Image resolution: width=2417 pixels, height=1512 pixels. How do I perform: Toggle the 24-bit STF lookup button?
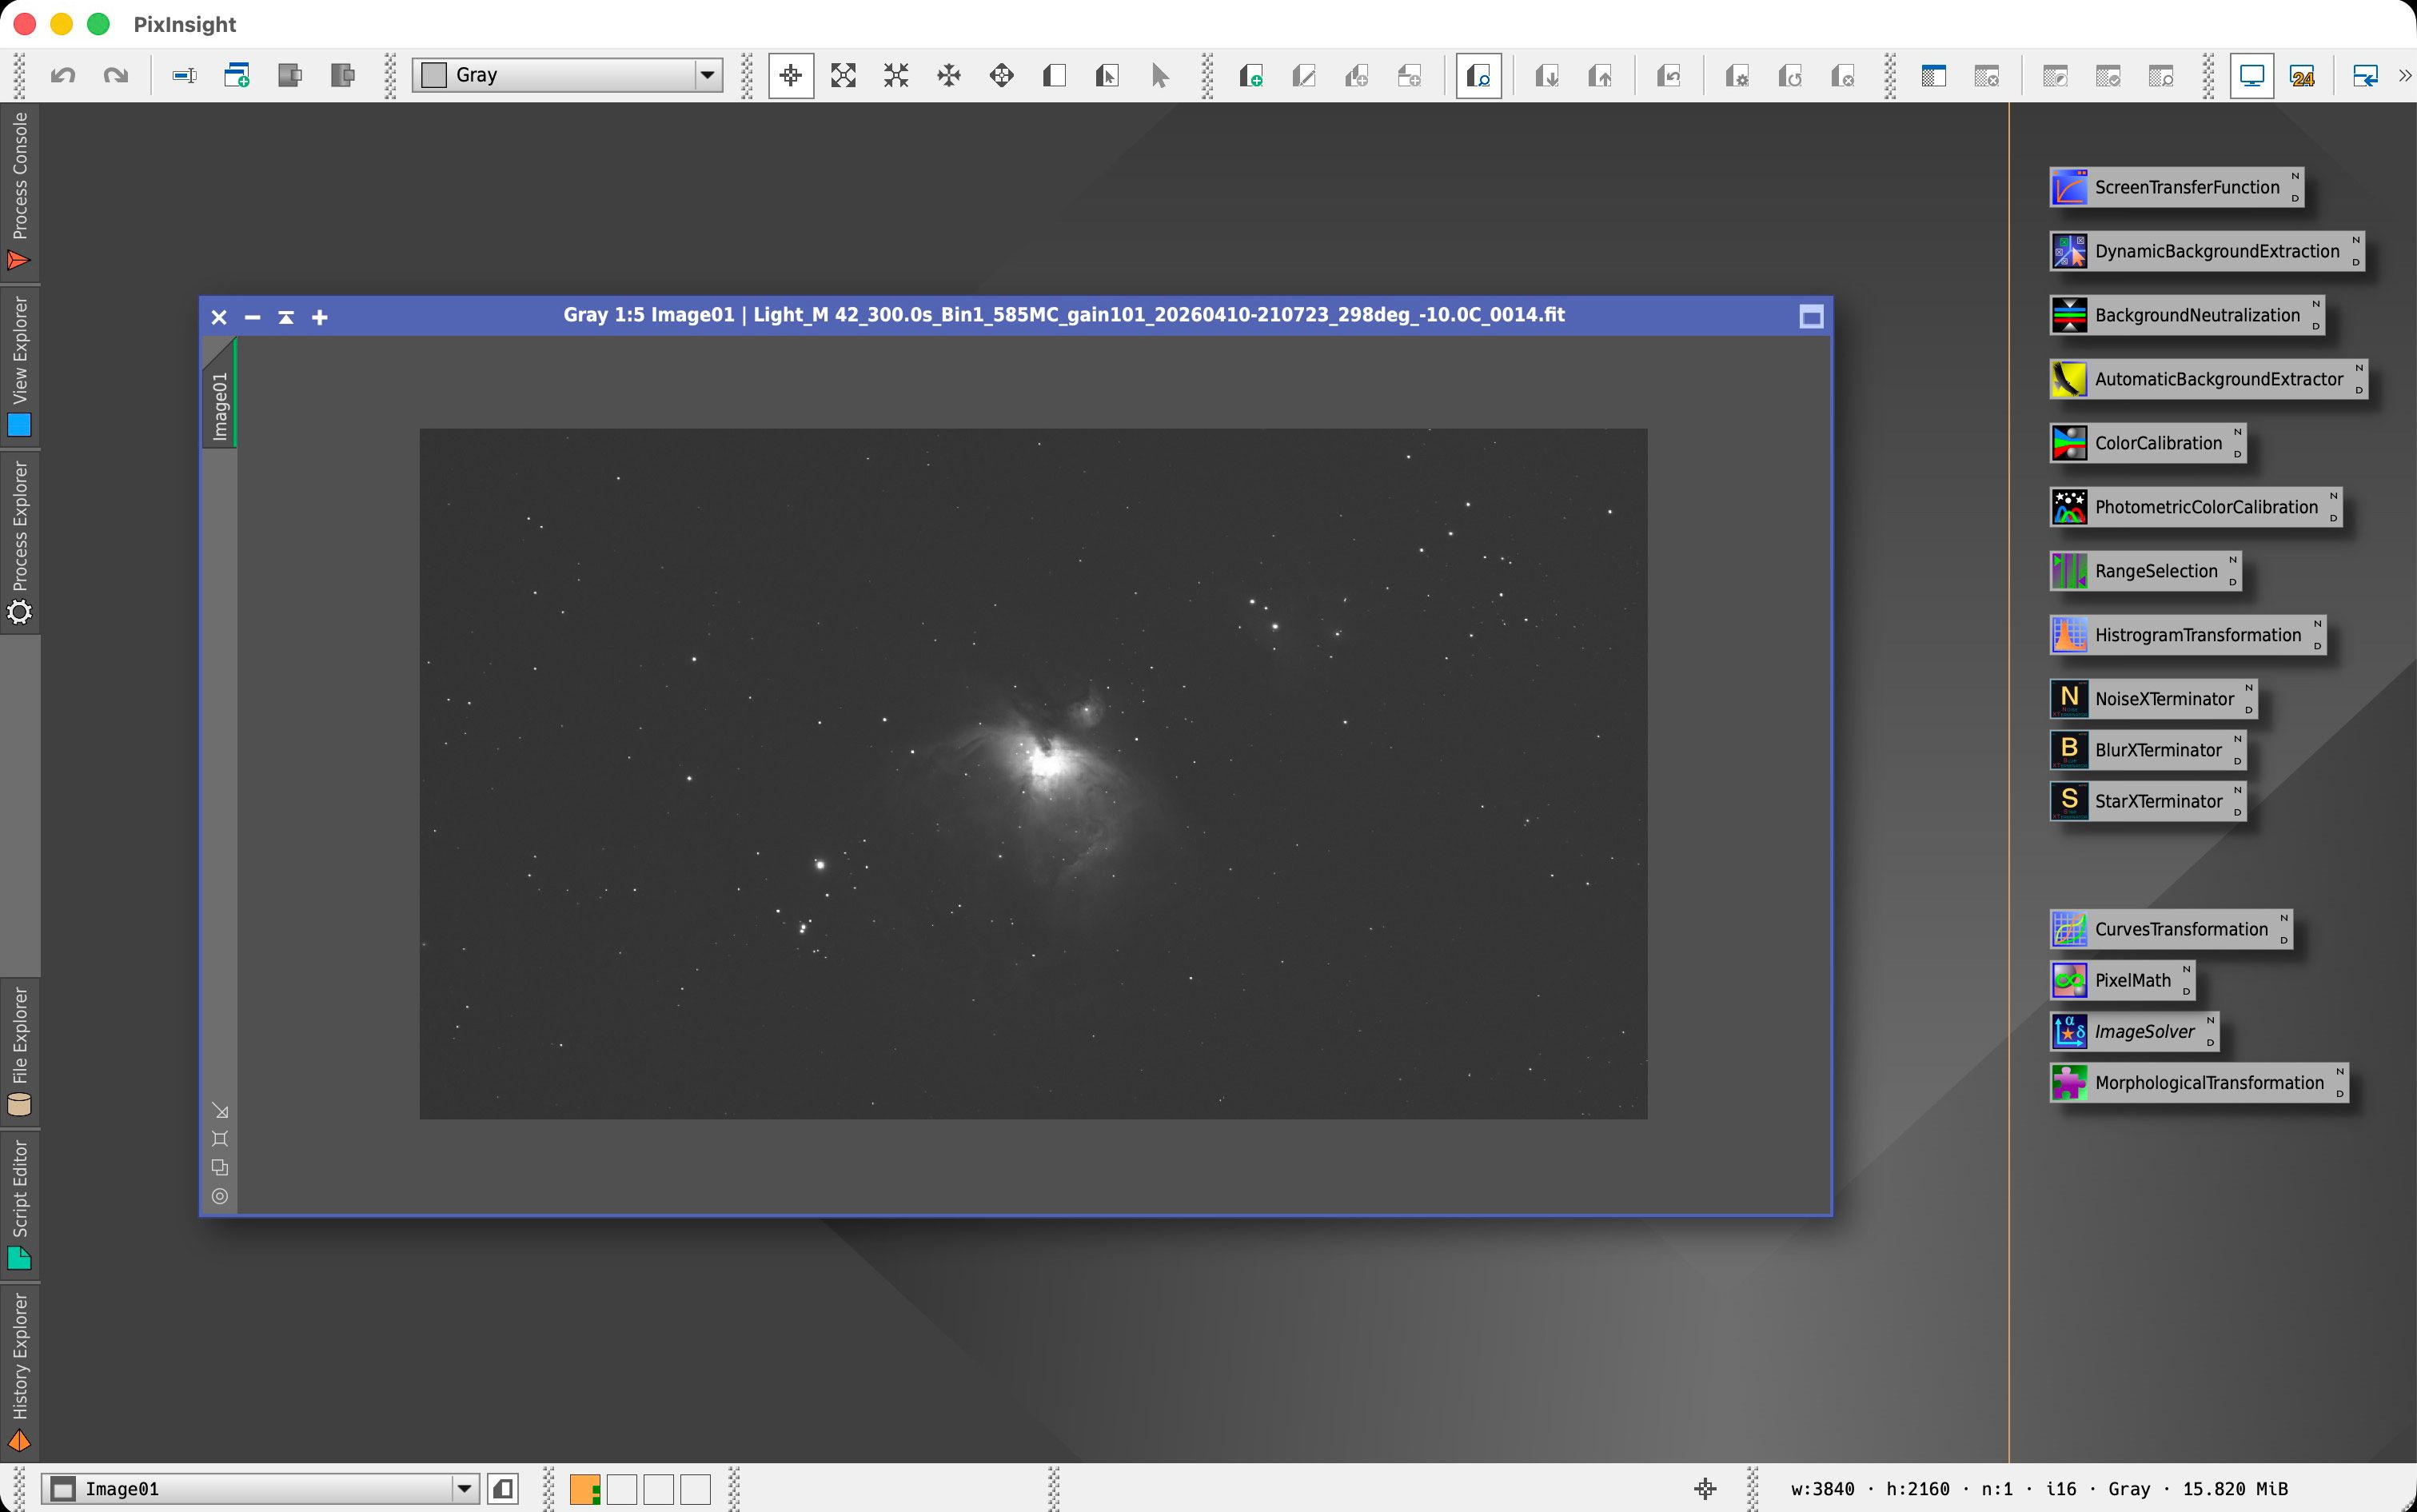click(x=2302, y=76)
